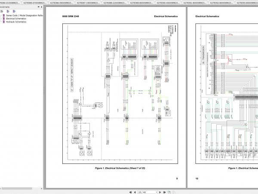Switch to the 4278390-4000SRM23 tab
The image size is (258, 194).
pyautogui.click(x=168, y=3)
